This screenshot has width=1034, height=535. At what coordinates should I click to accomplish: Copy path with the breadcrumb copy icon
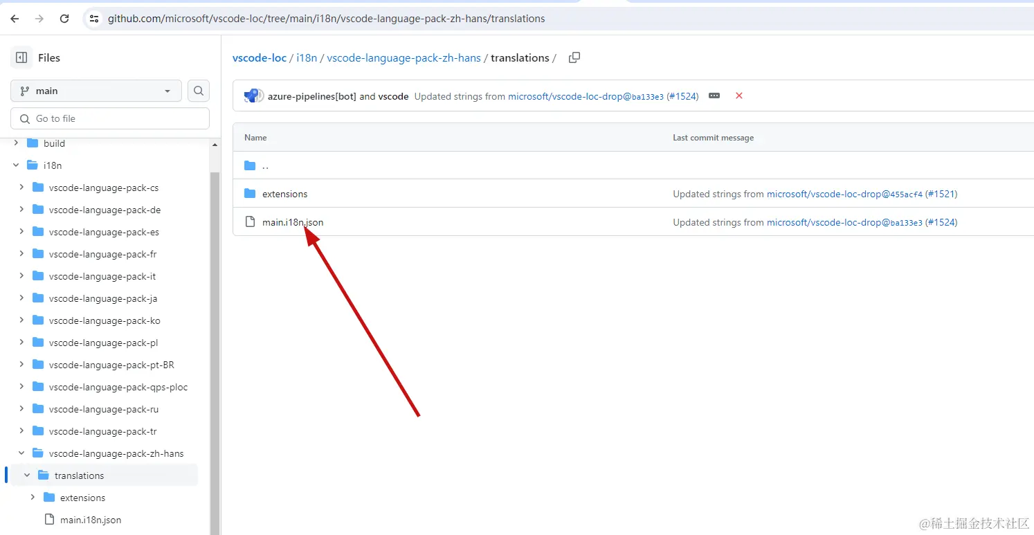pyautogui.click(x=574, y=57)
